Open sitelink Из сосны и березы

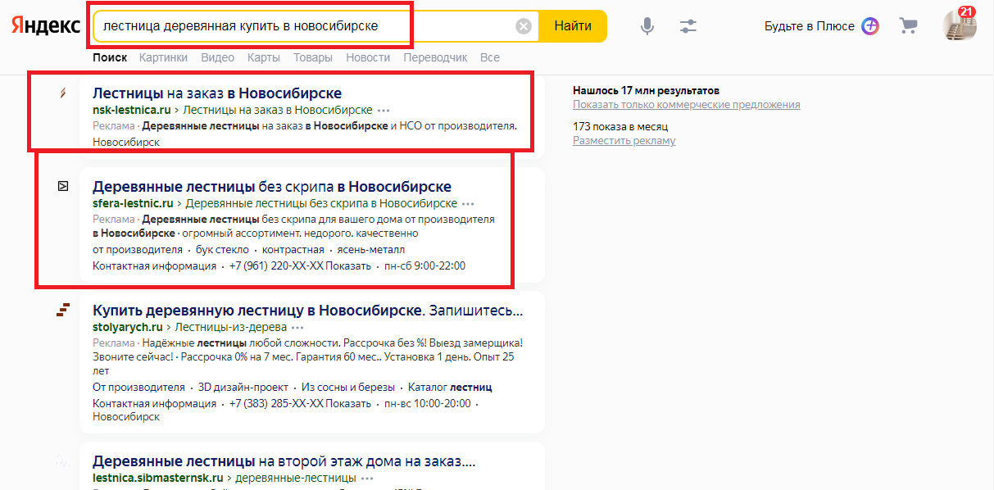348,387
